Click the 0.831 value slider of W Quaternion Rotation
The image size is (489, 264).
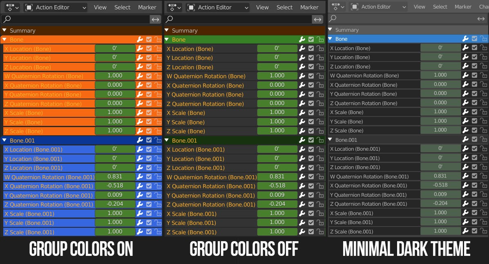click(x=115, y=177)
